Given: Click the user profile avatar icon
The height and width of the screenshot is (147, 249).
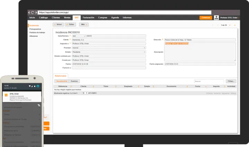Looking at the screenshot, I should [216, 18].
